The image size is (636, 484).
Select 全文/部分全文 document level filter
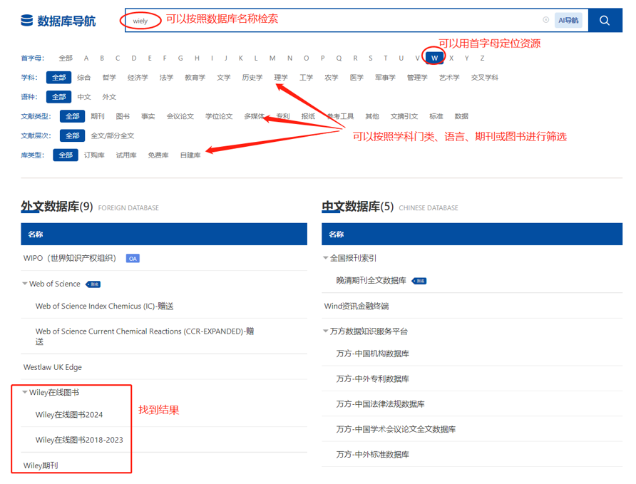pyautogui.click(x=112, y=135)
